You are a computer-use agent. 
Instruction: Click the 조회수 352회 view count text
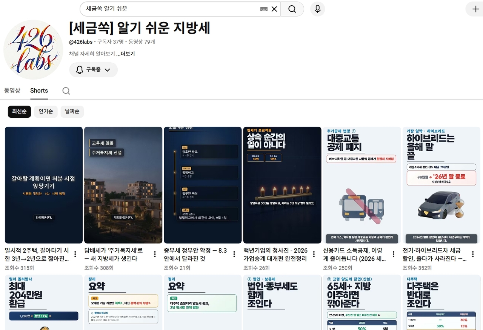pyautogui.click(x=417, y=268)
